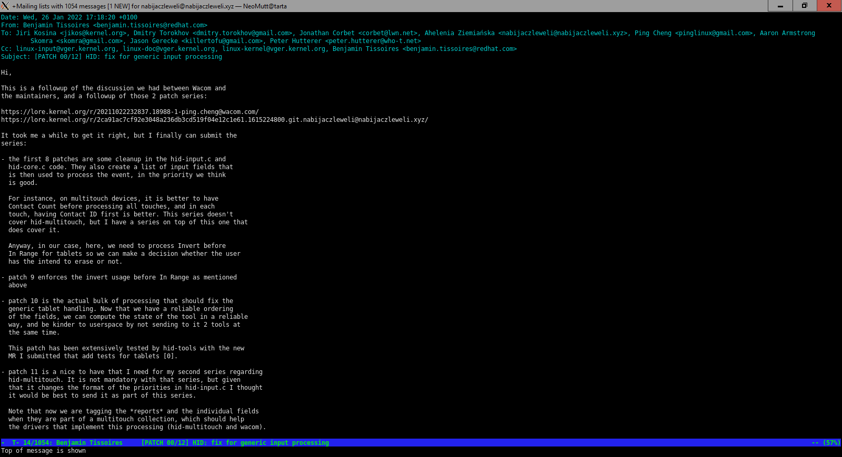Viewport: 842px width, 457px height.
Task: Click pinglinux@gmail.com recipient address
Action: tap(714, 33)
